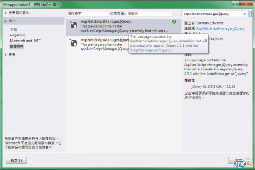Clear the search box with the X icon
The image size is (255, 170).
click(x=245, y=14)
